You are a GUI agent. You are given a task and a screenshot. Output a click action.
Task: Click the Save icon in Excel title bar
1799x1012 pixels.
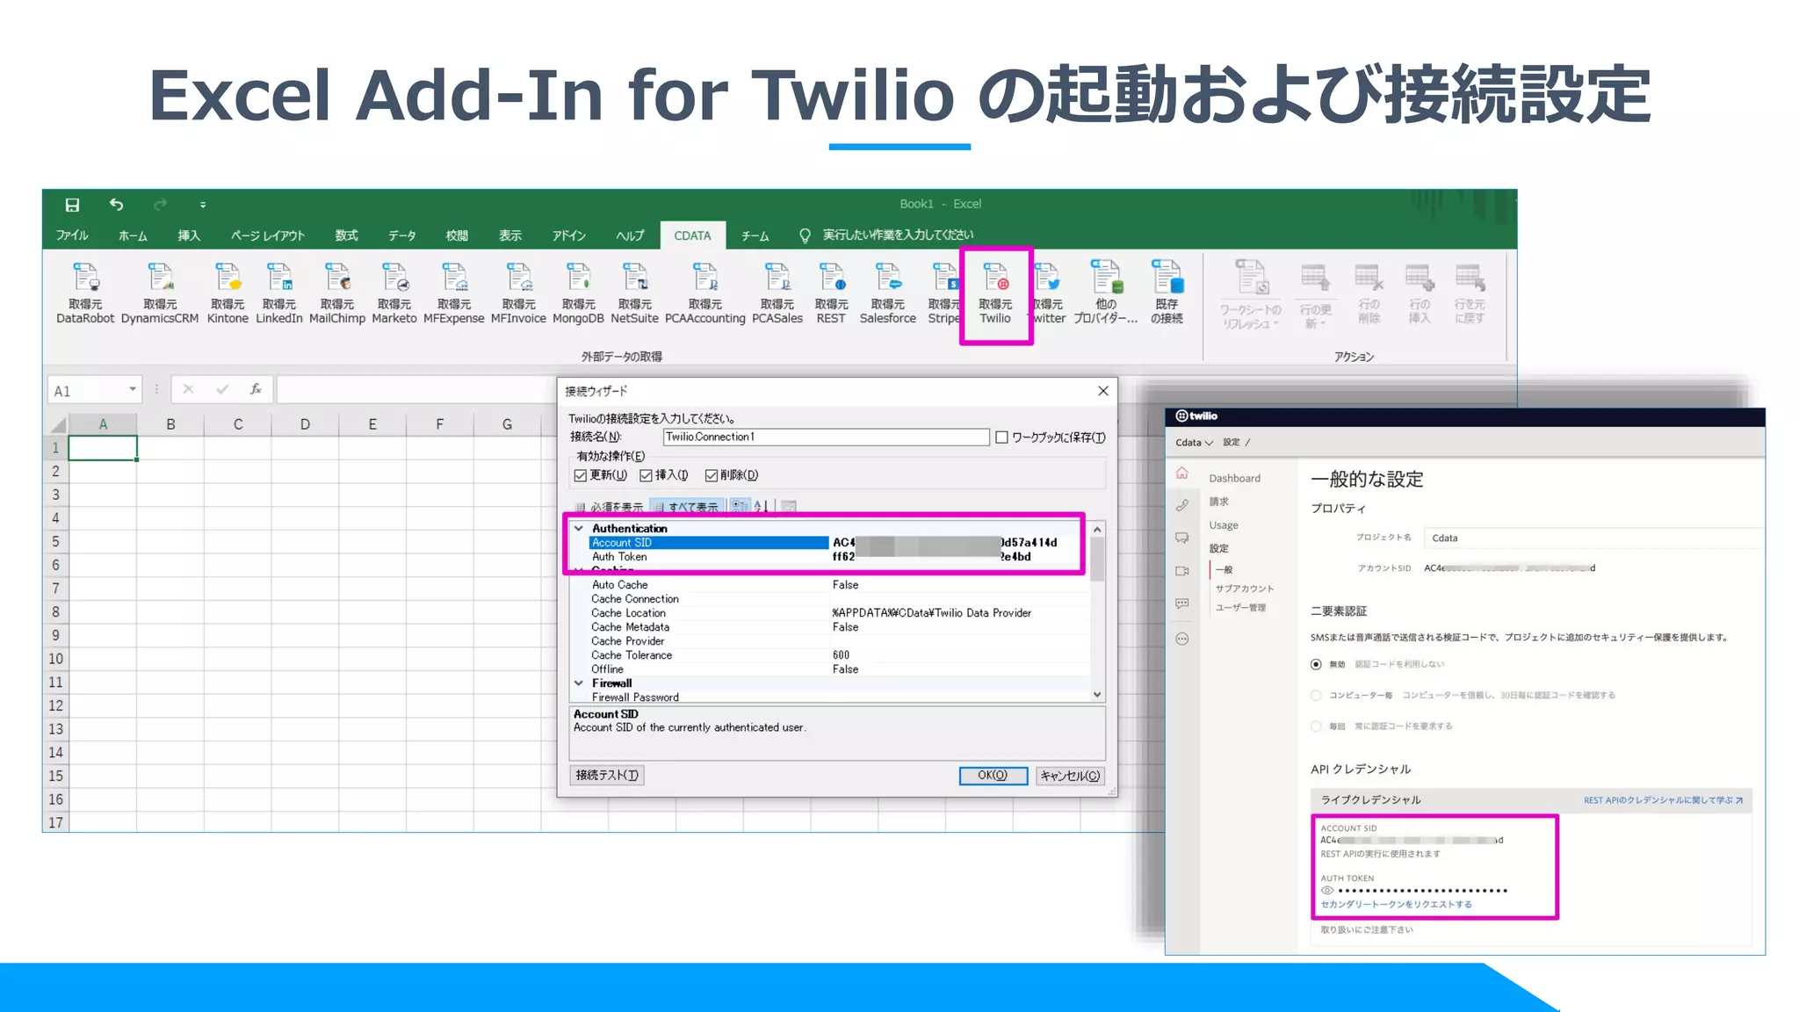[x=72, y=205]
